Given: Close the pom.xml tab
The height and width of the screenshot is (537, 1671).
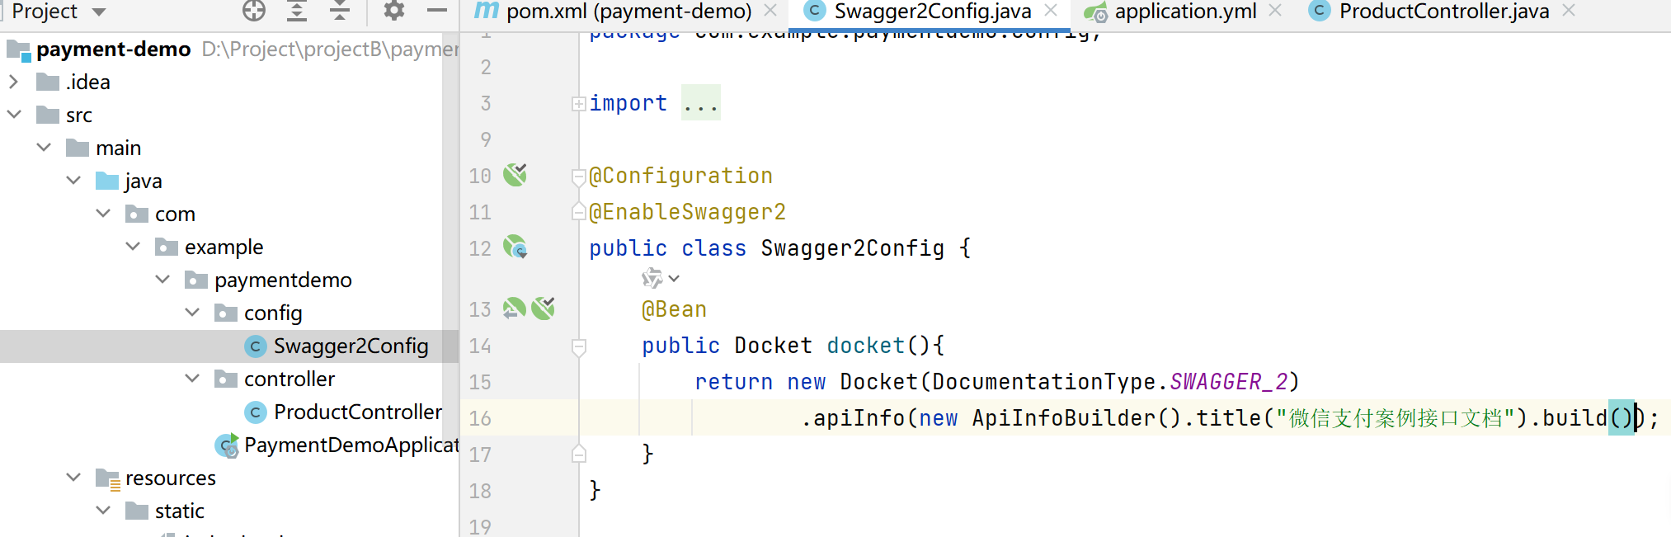Looking at the screenshot, I should 770,11.
